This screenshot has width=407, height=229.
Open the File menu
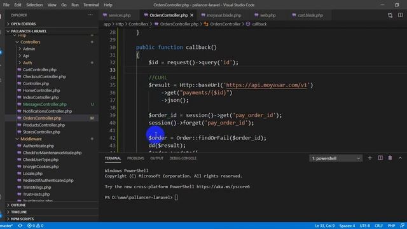(x=6, y=5)
